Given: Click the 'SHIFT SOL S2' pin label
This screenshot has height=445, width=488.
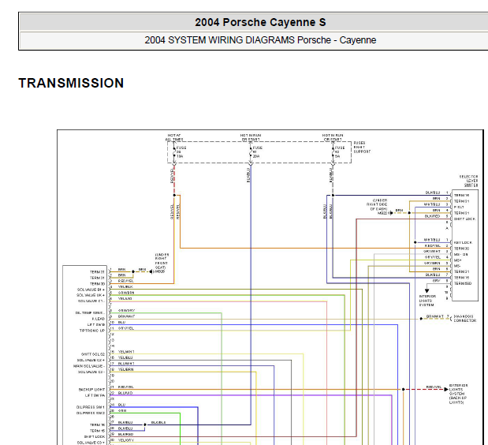Looking at the screenshot, I should click(x=93, y=354).
